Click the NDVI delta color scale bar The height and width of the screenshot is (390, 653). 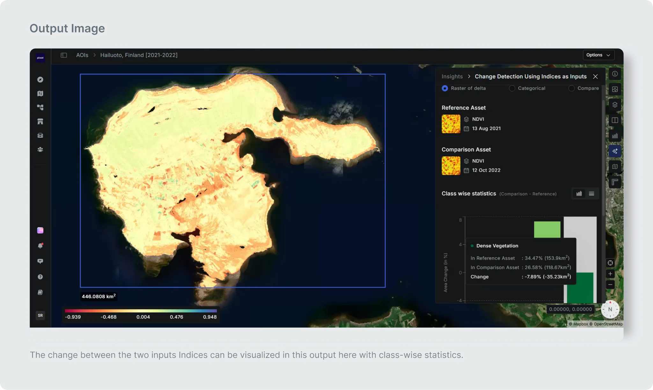[x=141, y=311]
